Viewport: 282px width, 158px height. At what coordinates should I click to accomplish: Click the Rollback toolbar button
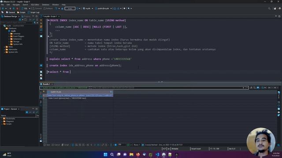[48, 8]
